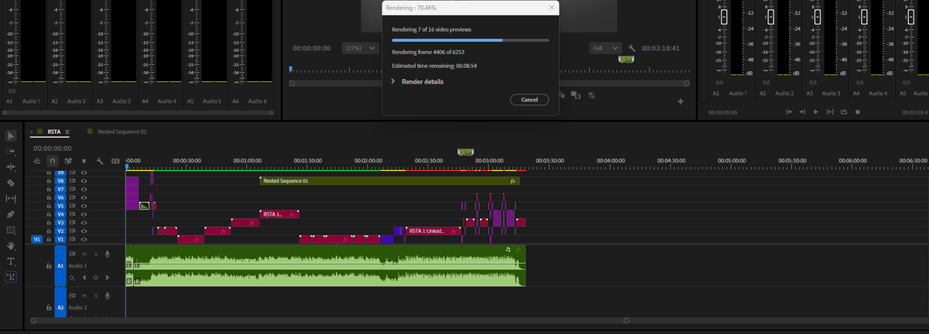This screenshot has width=929, height=334.
Task: Open the 27% zoom level dropdown
Action: (361, 48)
